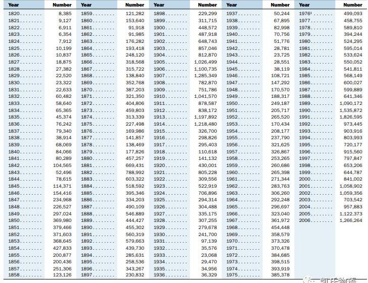Image resolution: width=368 pixels, height=283 pixels.
Task: Click the number 1,059,356
Action: [x=351, y=193]
